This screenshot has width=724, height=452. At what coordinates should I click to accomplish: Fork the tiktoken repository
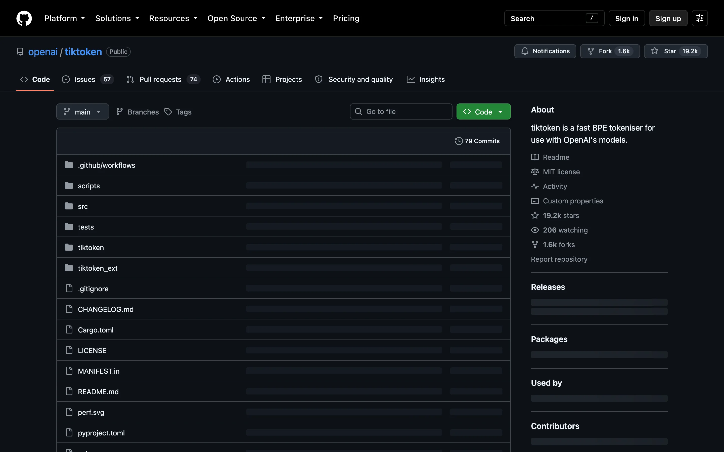click(610, 51)
